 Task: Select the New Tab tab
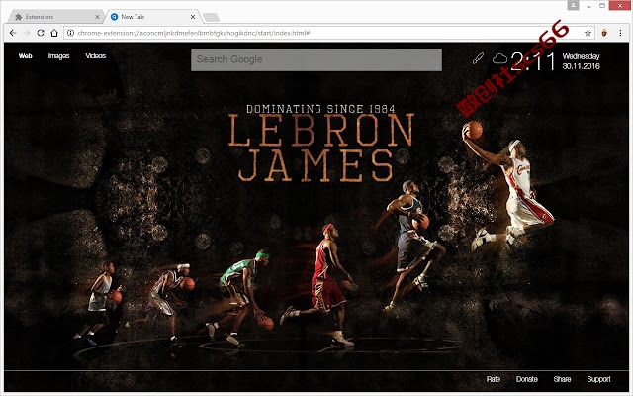(151, 17)
